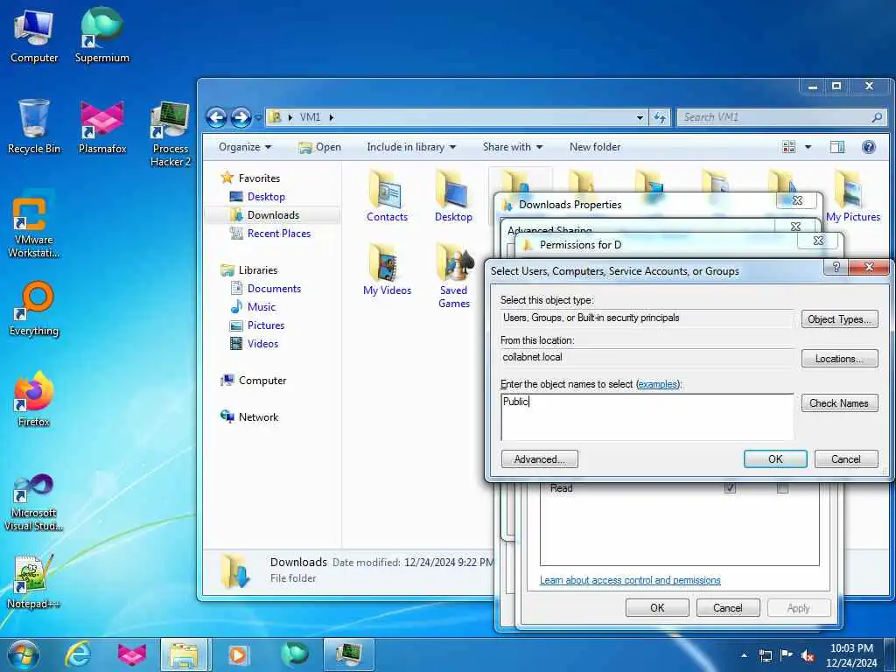The width and height of the screenshot is (896, 672).
Task: Select Downloads under Favorites
Action: tap(273, 215)
